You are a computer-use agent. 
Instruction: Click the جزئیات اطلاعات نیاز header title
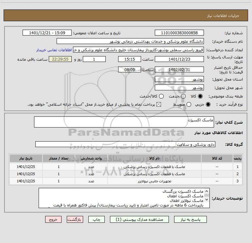pyautogui.click(x=223, y=16)
